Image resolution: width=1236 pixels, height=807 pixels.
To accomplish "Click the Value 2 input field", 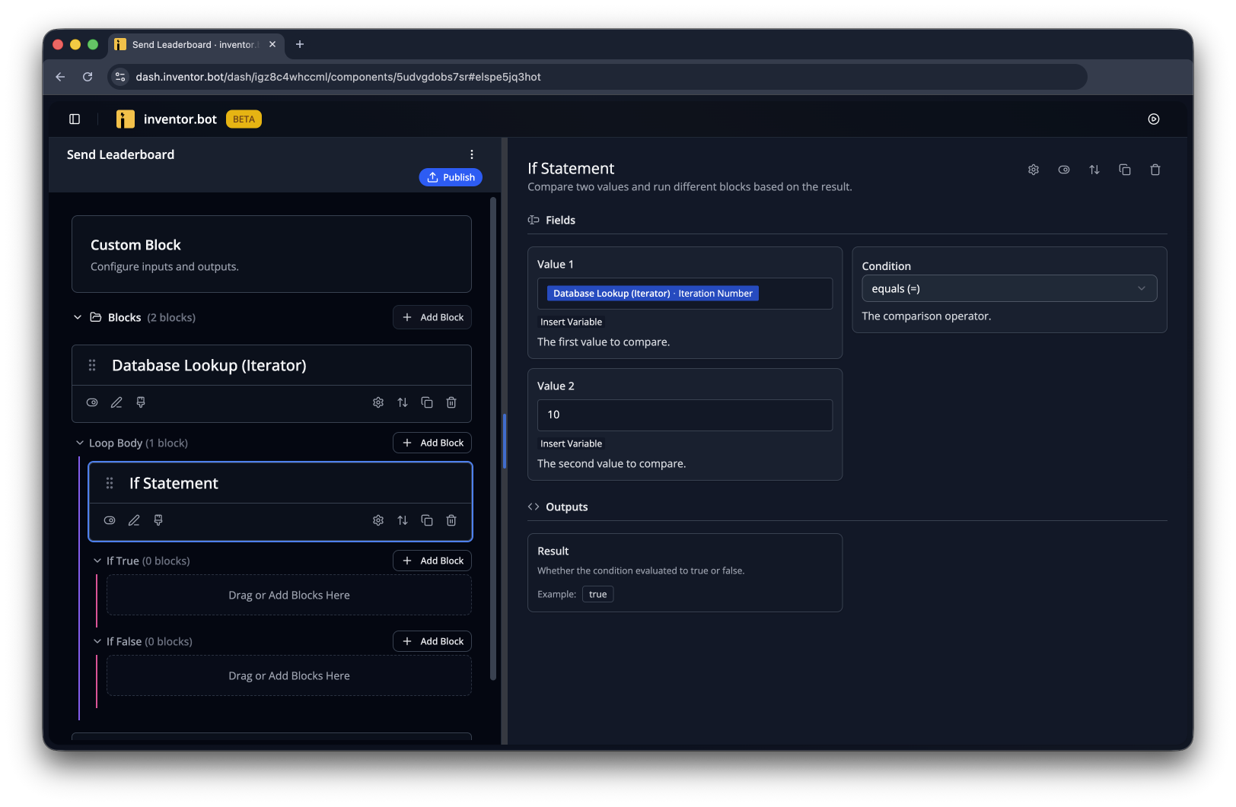I will point(685,415).
